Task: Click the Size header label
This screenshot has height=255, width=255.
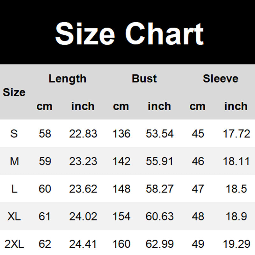Action: click(x=14, y=92)
